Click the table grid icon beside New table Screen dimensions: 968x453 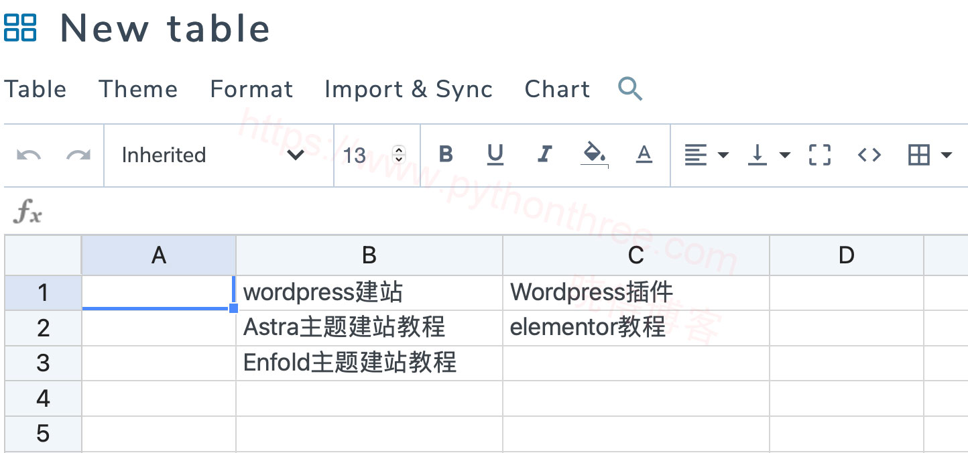tap(20, 27)
